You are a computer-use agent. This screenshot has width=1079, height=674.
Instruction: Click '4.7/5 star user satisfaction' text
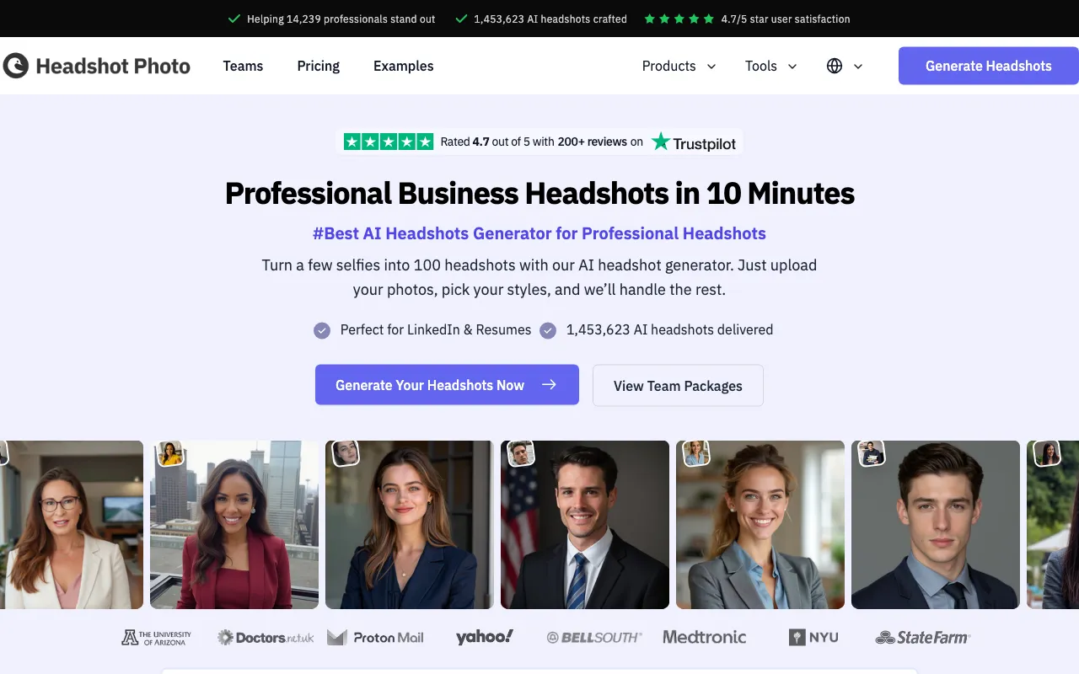(x=786, y=19)
